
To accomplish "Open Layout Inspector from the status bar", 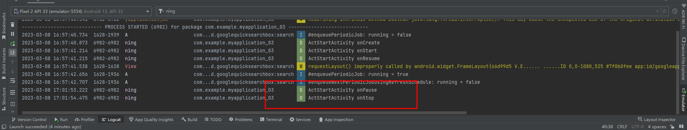I will [x=657, y=120].
